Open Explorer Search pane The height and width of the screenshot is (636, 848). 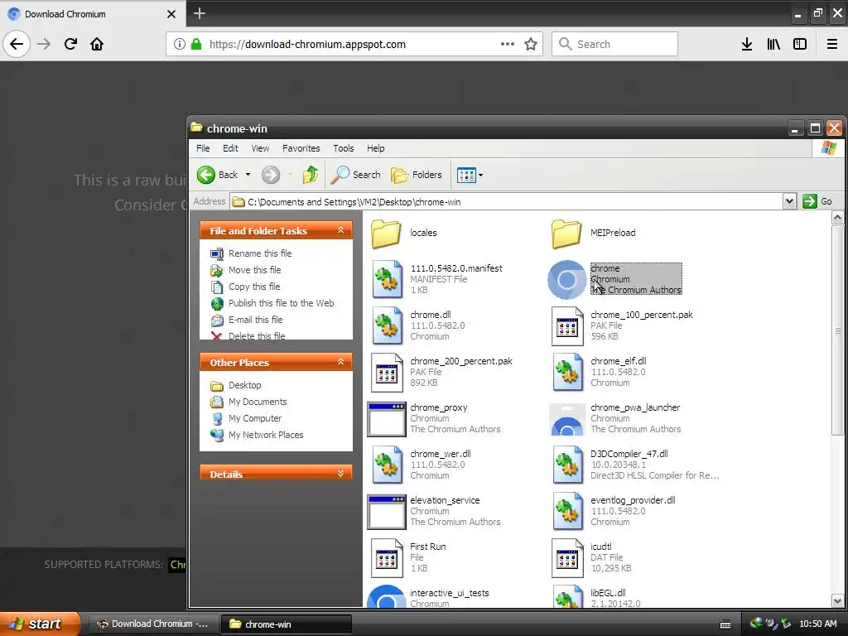point(356,175)
